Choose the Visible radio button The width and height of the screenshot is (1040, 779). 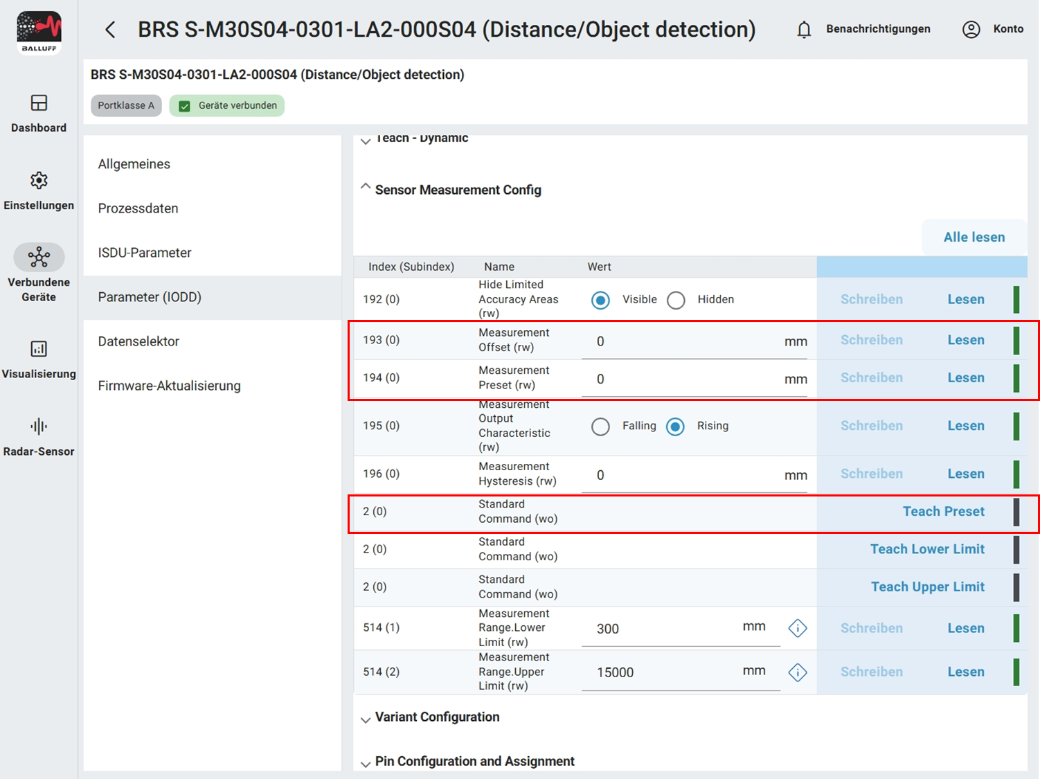600,300
